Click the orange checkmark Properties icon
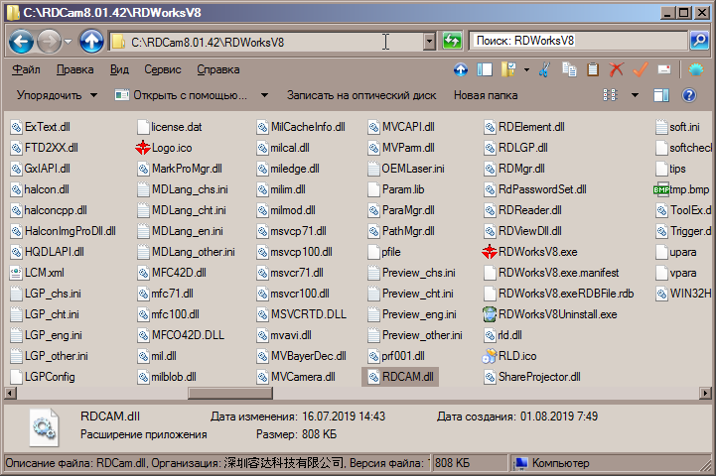Screen dimensions: 716x476 [x=640, y=70]
